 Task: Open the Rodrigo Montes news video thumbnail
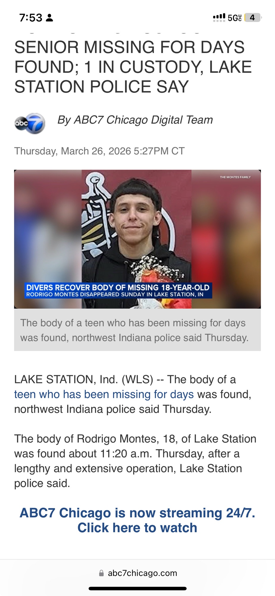(137, 239)
